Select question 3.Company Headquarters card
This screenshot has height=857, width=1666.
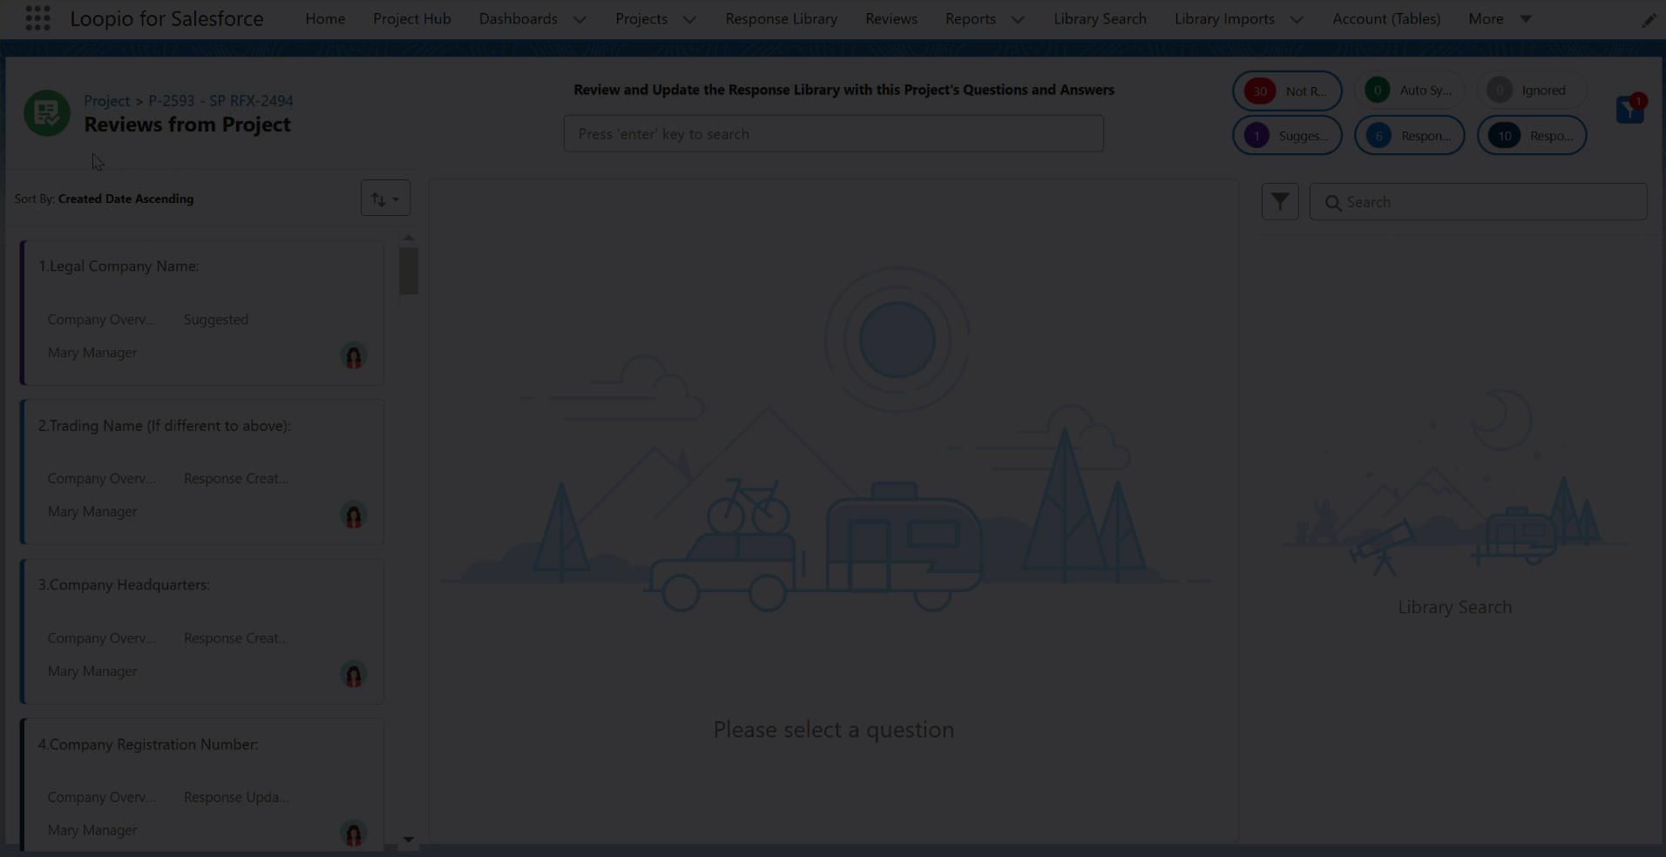201,631
